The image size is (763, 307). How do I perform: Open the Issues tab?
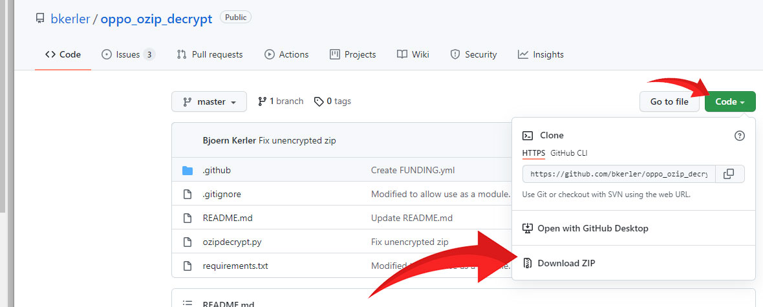point(128,54)
